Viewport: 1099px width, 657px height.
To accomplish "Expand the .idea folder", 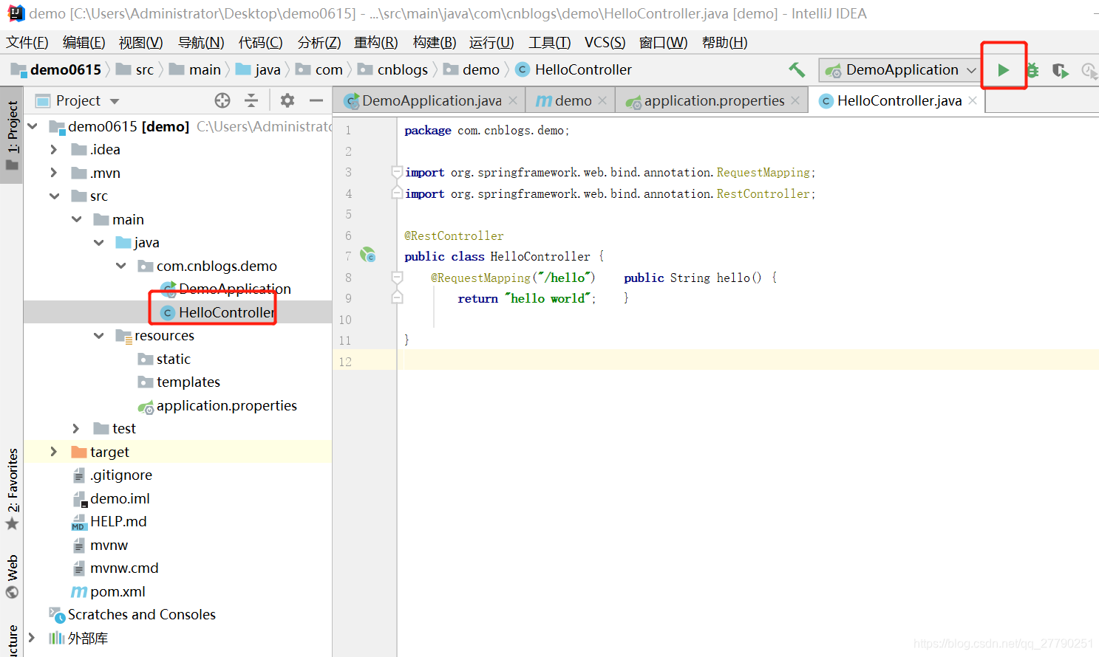I will 53,150.
